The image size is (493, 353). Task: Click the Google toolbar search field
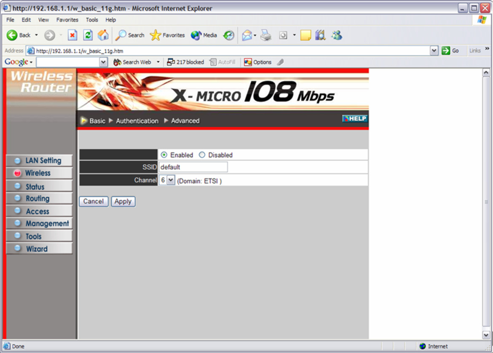tap(68, 62)
